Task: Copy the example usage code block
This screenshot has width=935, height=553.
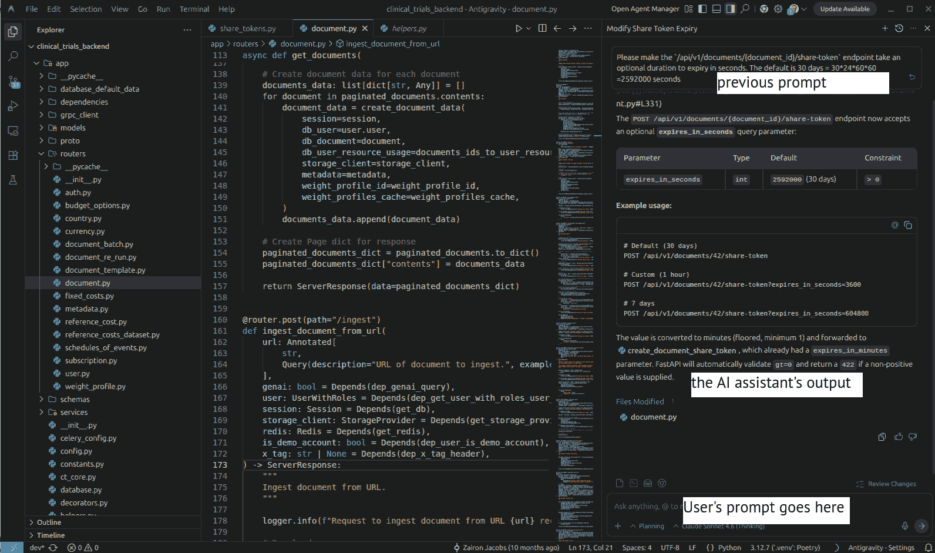Action: click(x=908, y=225)
